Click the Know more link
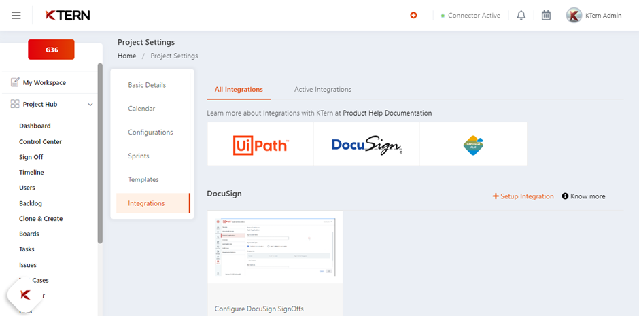Image resolution: width=639 pixels, height=316 pixels. pyautogui.click(x=583, y=196)
